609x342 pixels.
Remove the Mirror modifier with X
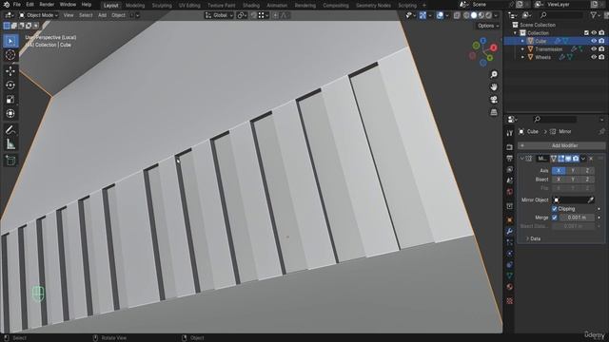click(x=591, y=159)
